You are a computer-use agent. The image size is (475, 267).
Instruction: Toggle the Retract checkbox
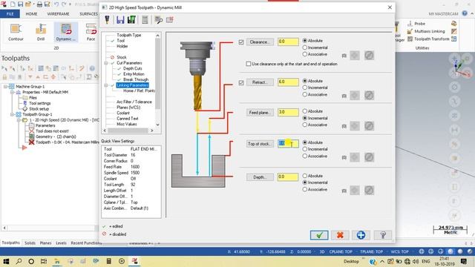[x=241, y=82]
